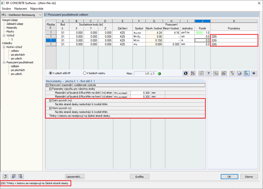Cancel with the Storno button
Image resolution: width=263 pixels, height=189 pixels.
[x=249, y=177]
